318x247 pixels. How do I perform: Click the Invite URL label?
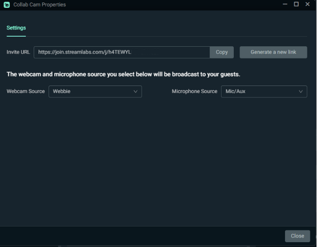(x=18, y=52)
